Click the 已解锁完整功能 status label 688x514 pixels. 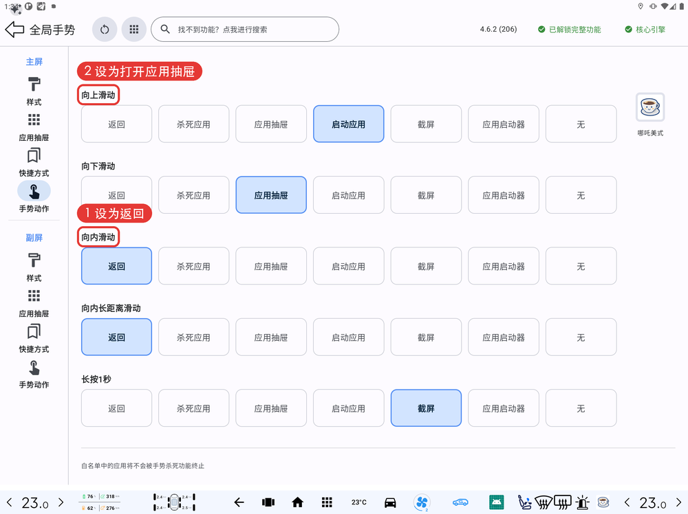570,30
